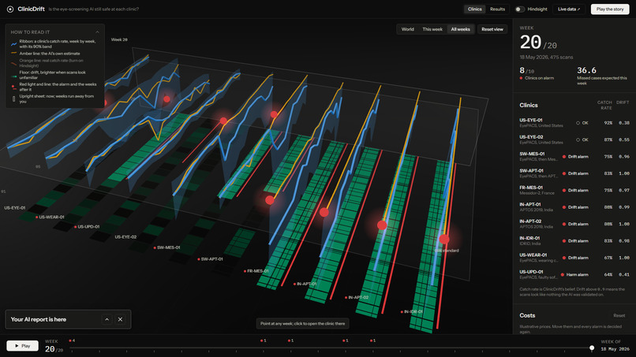This screenshot has height=357, width=636.
Task: Click the US-UPD-01 label in the 3D chart
Action: tap(88, 227)
